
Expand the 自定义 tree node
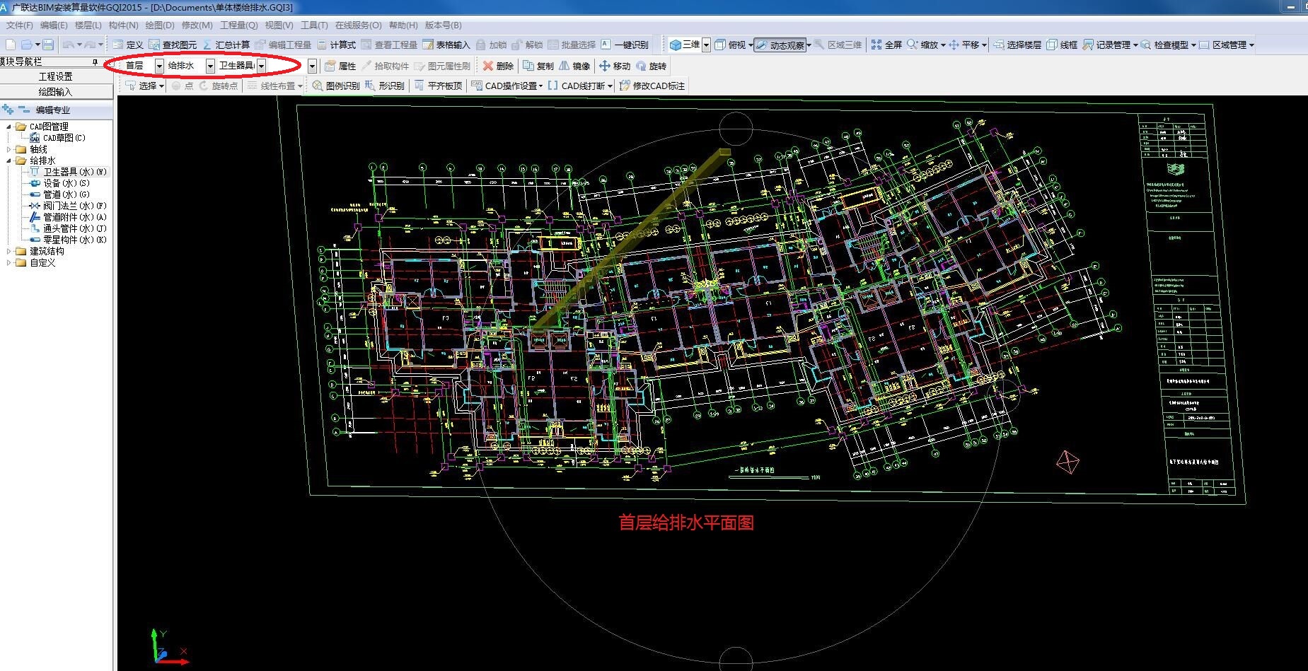coord(8,262)
